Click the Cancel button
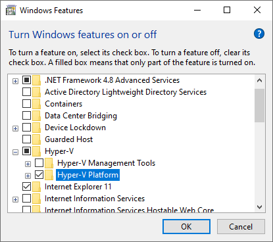This screenshot has width=273, height=242. click(241, 227)
